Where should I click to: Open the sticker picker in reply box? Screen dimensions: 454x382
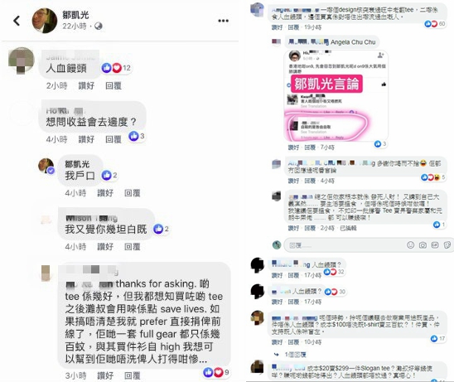[447, 245]
